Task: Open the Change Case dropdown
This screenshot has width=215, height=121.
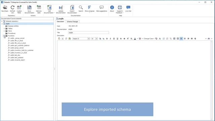Action: click(x=149, y=39)
